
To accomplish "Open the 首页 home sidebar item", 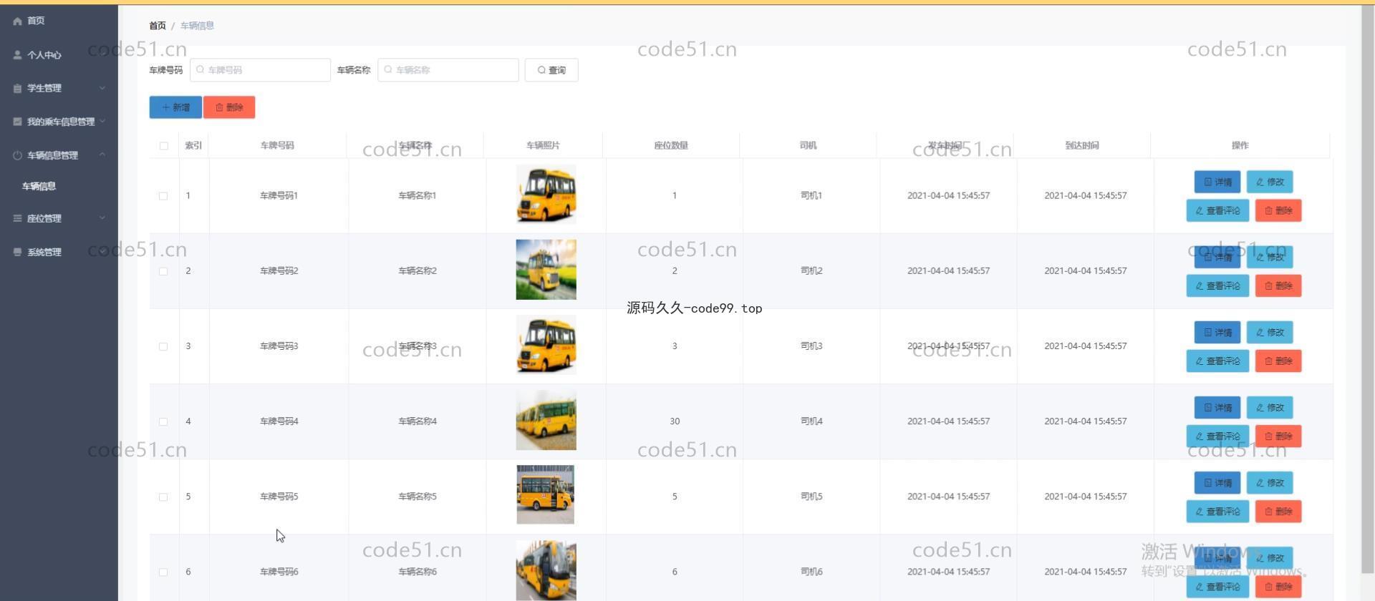I will click(59, 21).
